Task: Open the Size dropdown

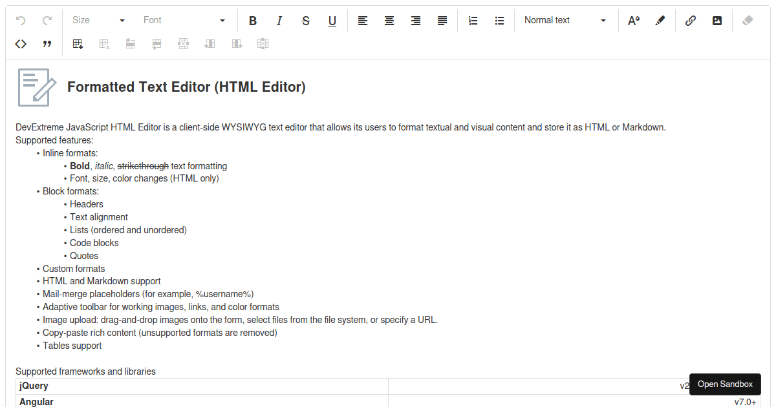Action: [98, 21]
